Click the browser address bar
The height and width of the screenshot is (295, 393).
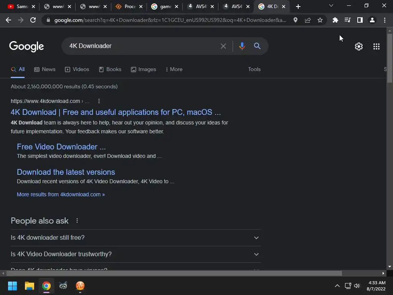pyautogui.click(x=170, y=20)
